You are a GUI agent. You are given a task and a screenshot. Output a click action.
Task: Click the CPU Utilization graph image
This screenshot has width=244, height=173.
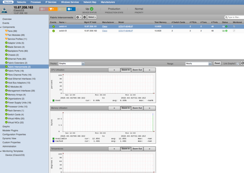pos(103,88)
